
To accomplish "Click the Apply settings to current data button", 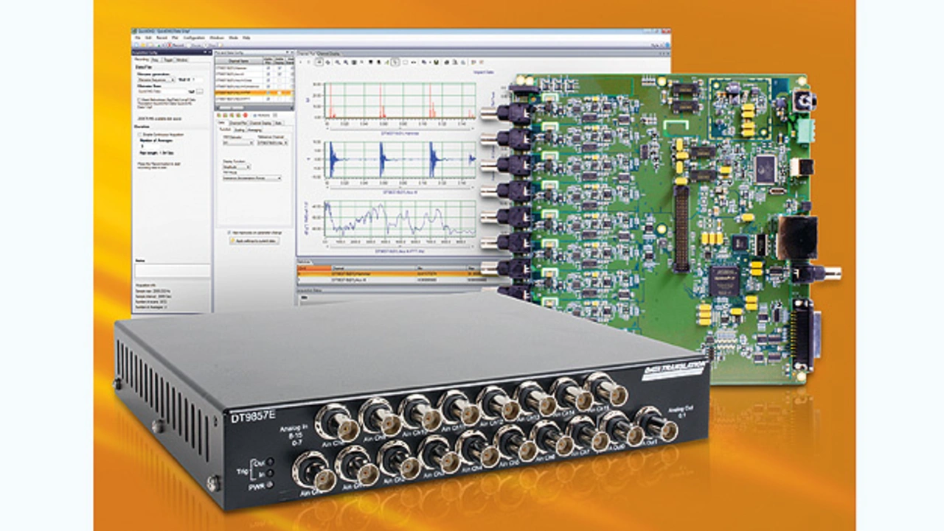I will click(253, 241).
